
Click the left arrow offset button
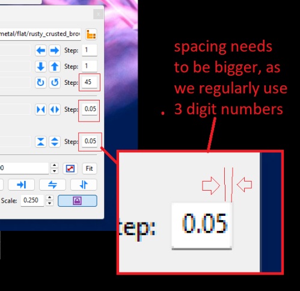(41, 51)
